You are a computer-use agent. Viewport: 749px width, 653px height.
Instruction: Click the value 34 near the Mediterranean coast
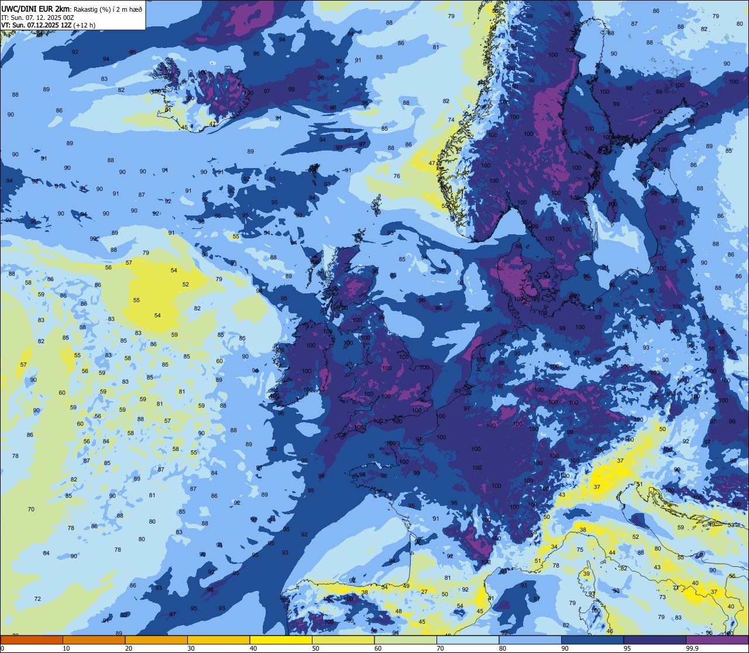pos(554,547)
